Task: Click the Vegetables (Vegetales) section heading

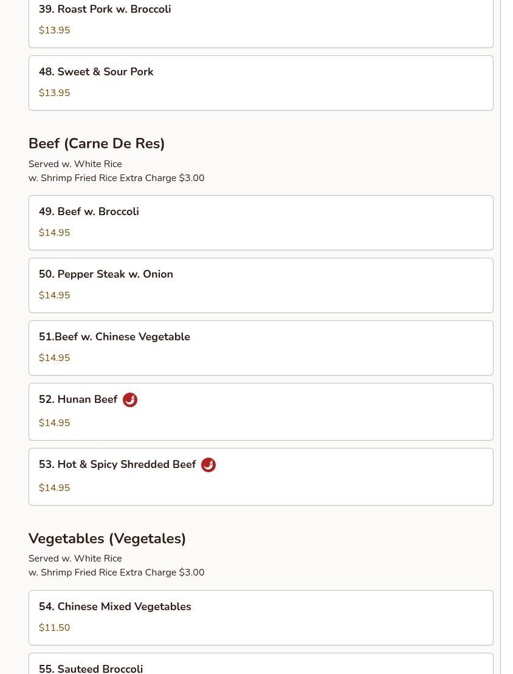Action: coord(107,538)
